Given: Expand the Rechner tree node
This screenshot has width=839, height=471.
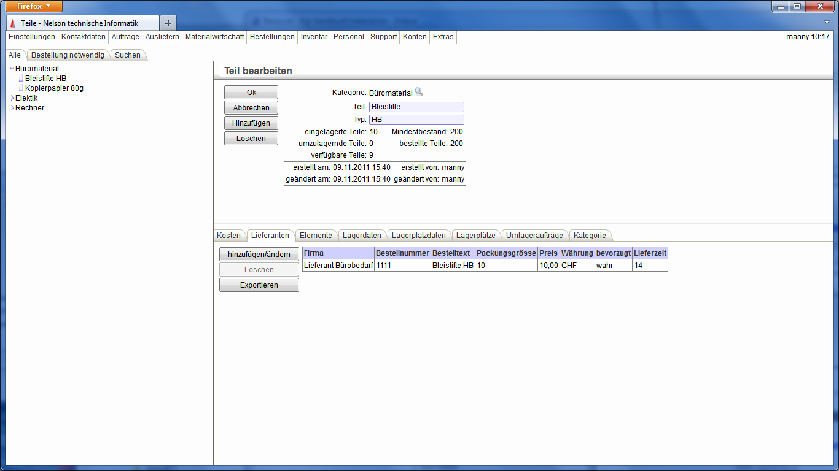Looking at the screenshot, I should point(12,108).
